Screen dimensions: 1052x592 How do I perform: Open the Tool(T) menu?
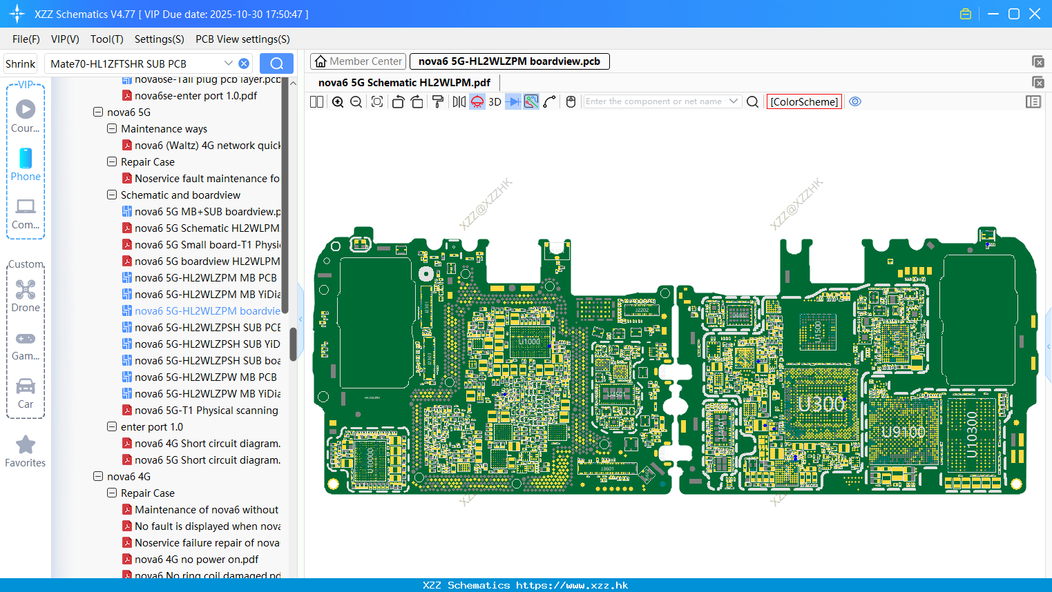tap(106, 39)
